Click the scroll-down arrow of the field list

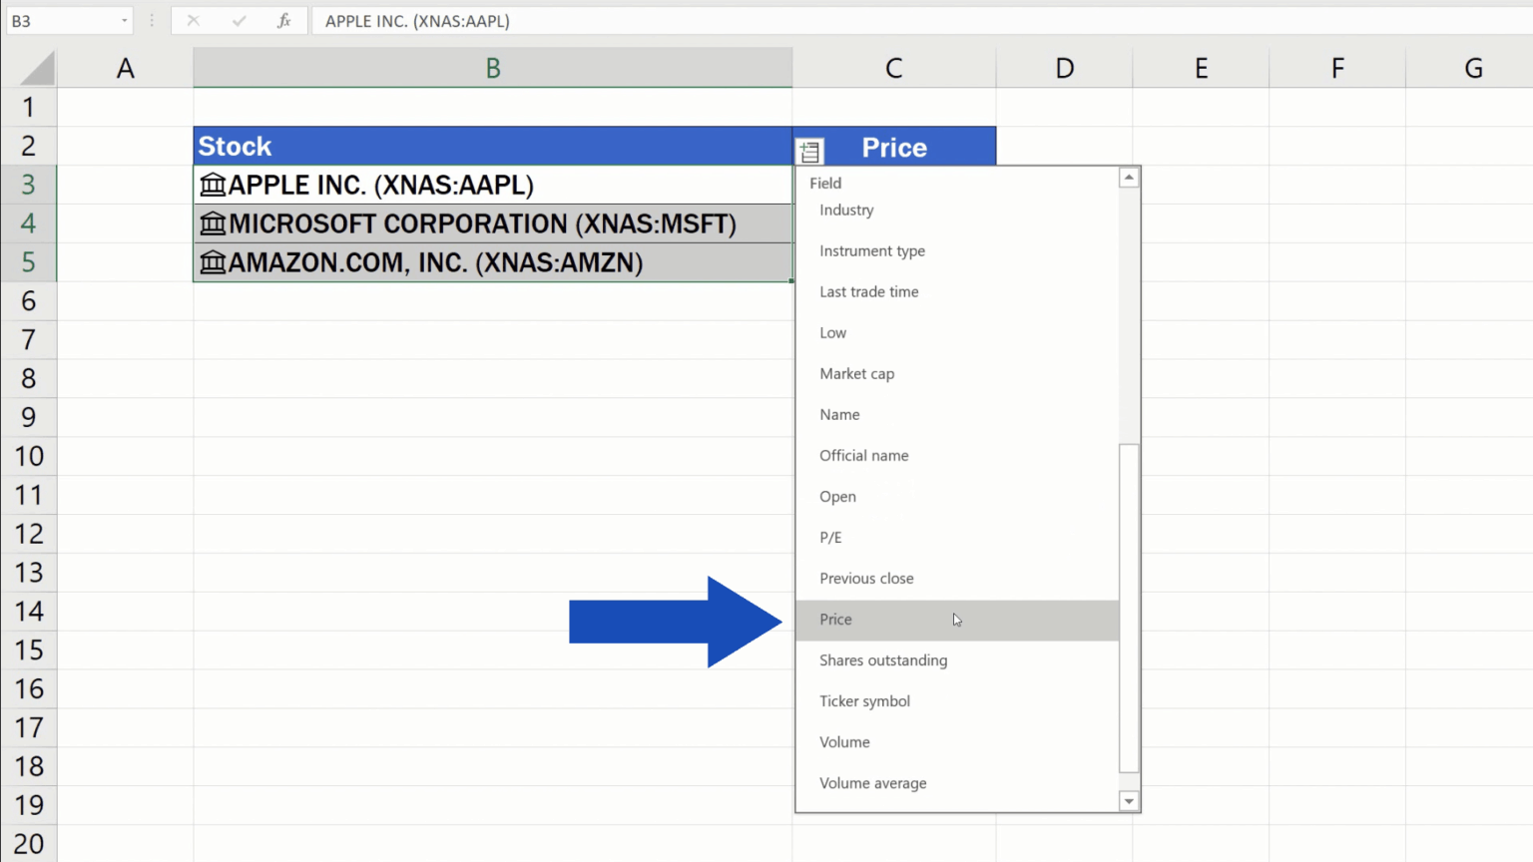[x=1128, y=801]
